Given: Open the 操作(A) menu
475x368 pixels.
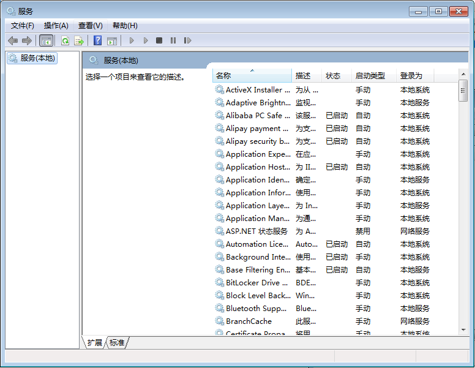Looking at the screenshot, I should [56, 26].
